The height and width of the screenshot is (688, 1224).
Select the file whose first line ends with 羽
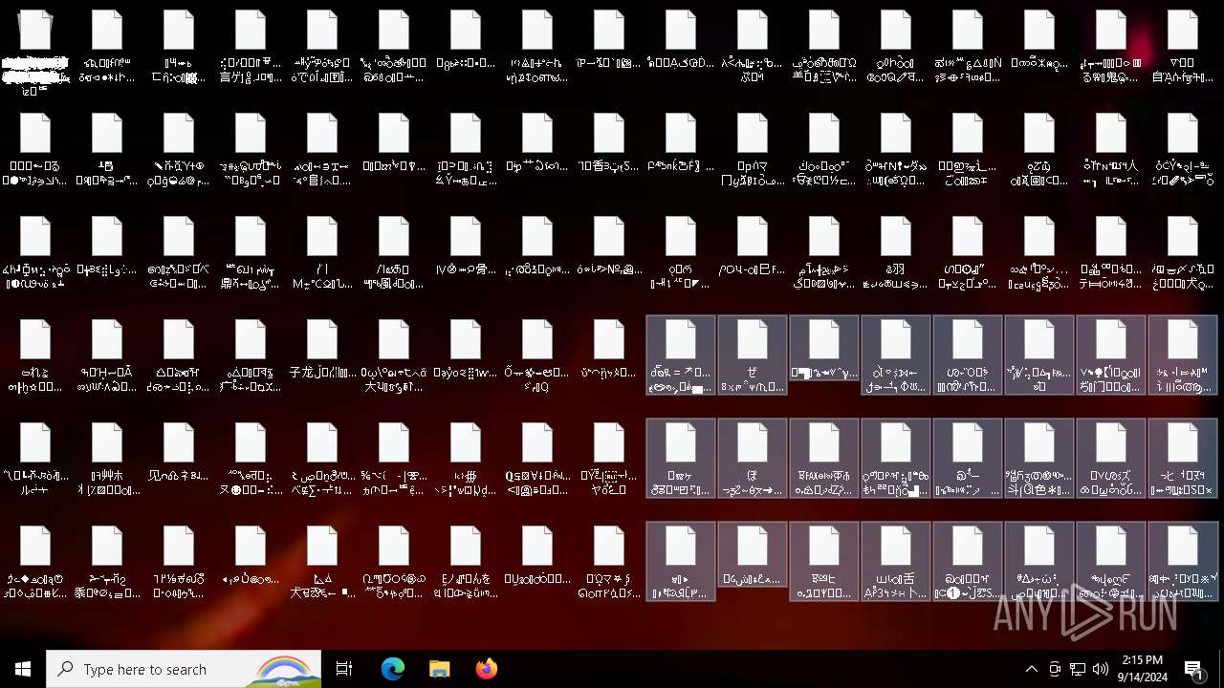point(896,252)
